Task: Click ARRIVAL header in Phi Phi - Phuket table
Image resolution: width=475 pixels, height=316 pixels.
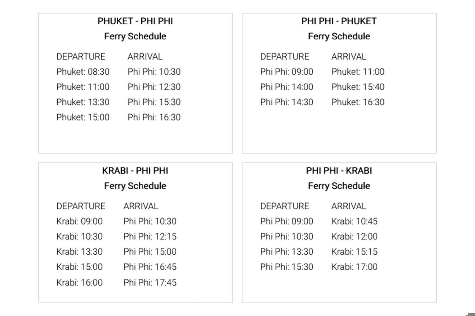Action: point(349,56)
